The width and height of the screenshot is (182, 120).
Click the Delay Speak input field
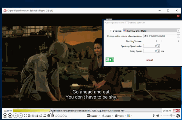151,51
